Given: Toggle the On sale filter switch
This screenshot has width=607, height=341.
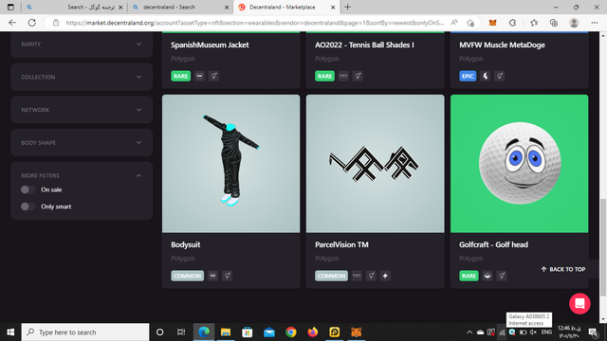Looking at the screenshot, I should 28,189.
